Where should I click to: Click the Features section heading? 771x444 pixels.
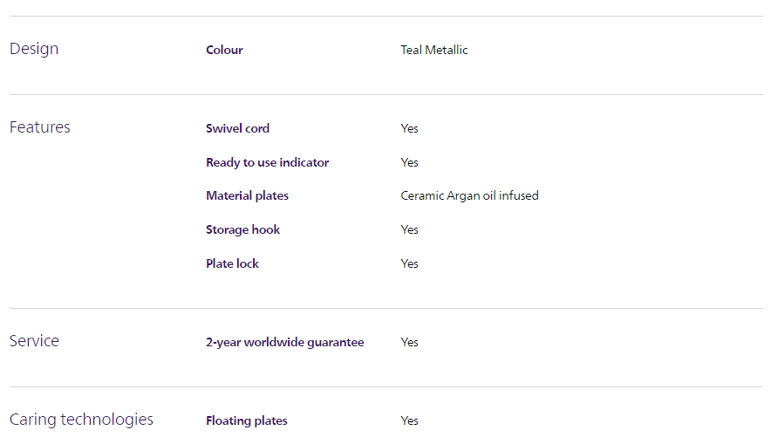[39, 127]
